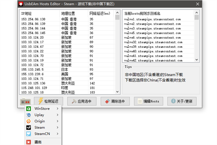Expand the Steam submenu arrow
The height and width of the screenshot is (145, 217).
[58, 127]
